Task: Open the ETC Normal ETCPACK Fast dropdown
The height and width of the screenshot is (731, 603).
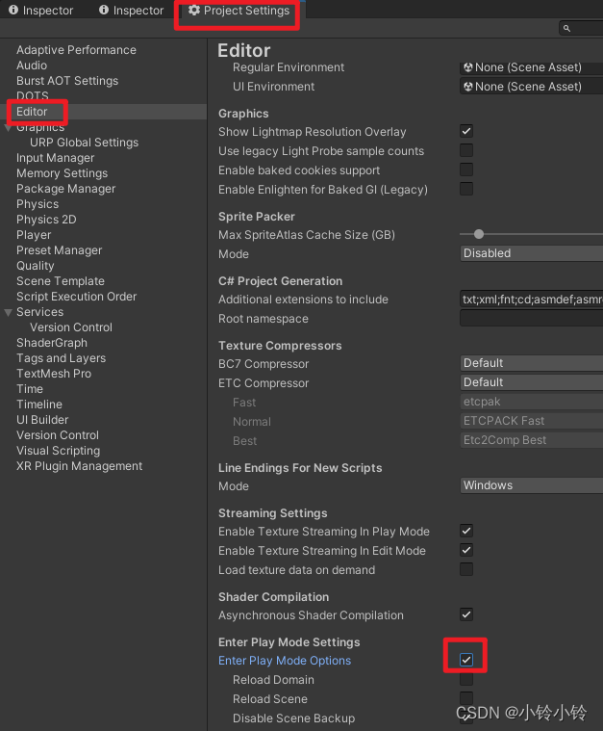Action: [531, 421]
